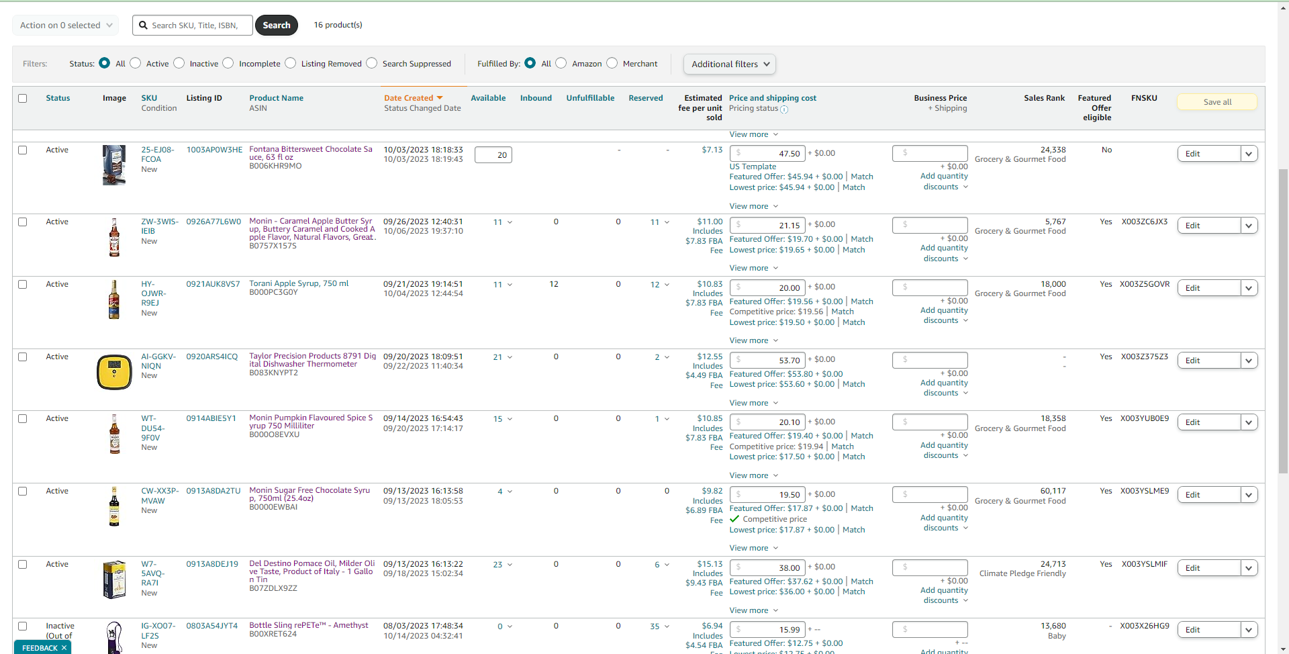Screen dimensions: 1289x654
Task: Sort by the Available column header
Action: click(x=488, y=98)
